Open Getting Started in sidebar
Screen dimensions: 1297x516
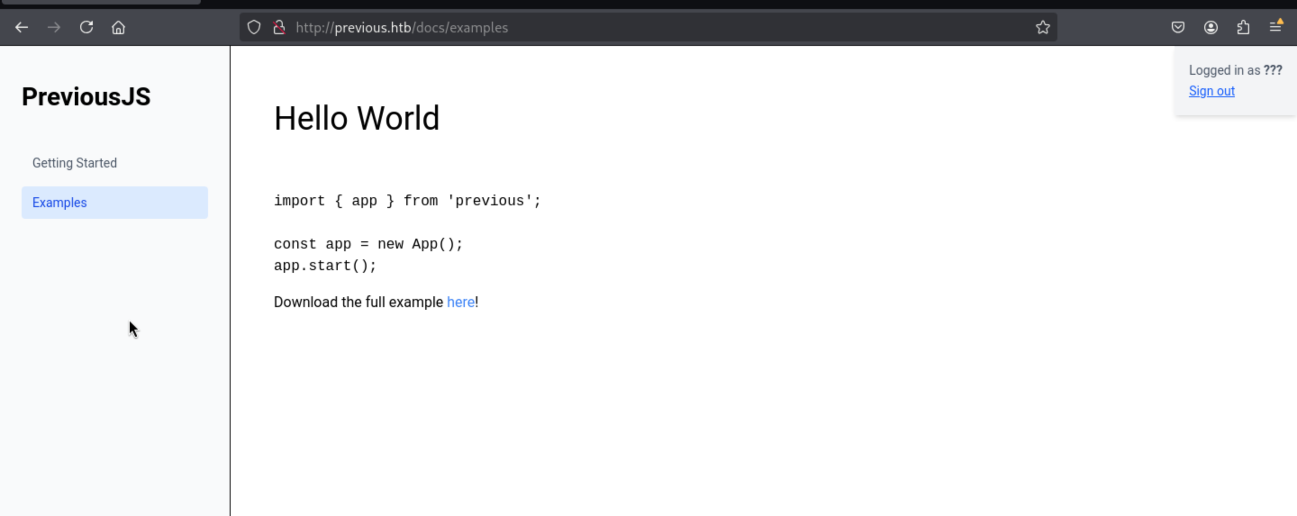(74, 163)
